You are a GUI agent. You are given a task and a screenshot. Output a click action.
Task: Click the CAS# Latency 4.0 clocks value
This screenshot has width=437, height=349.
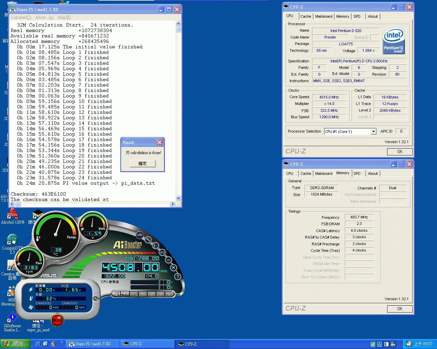(x=359, y=230)
